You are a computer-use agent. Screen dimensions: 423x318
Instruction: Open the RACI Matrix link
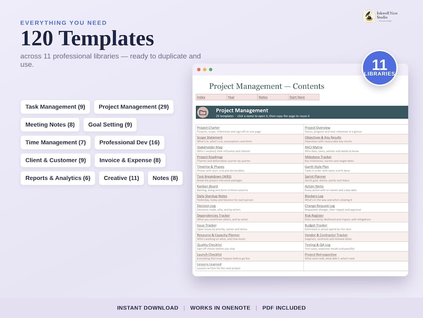point(313,147)
